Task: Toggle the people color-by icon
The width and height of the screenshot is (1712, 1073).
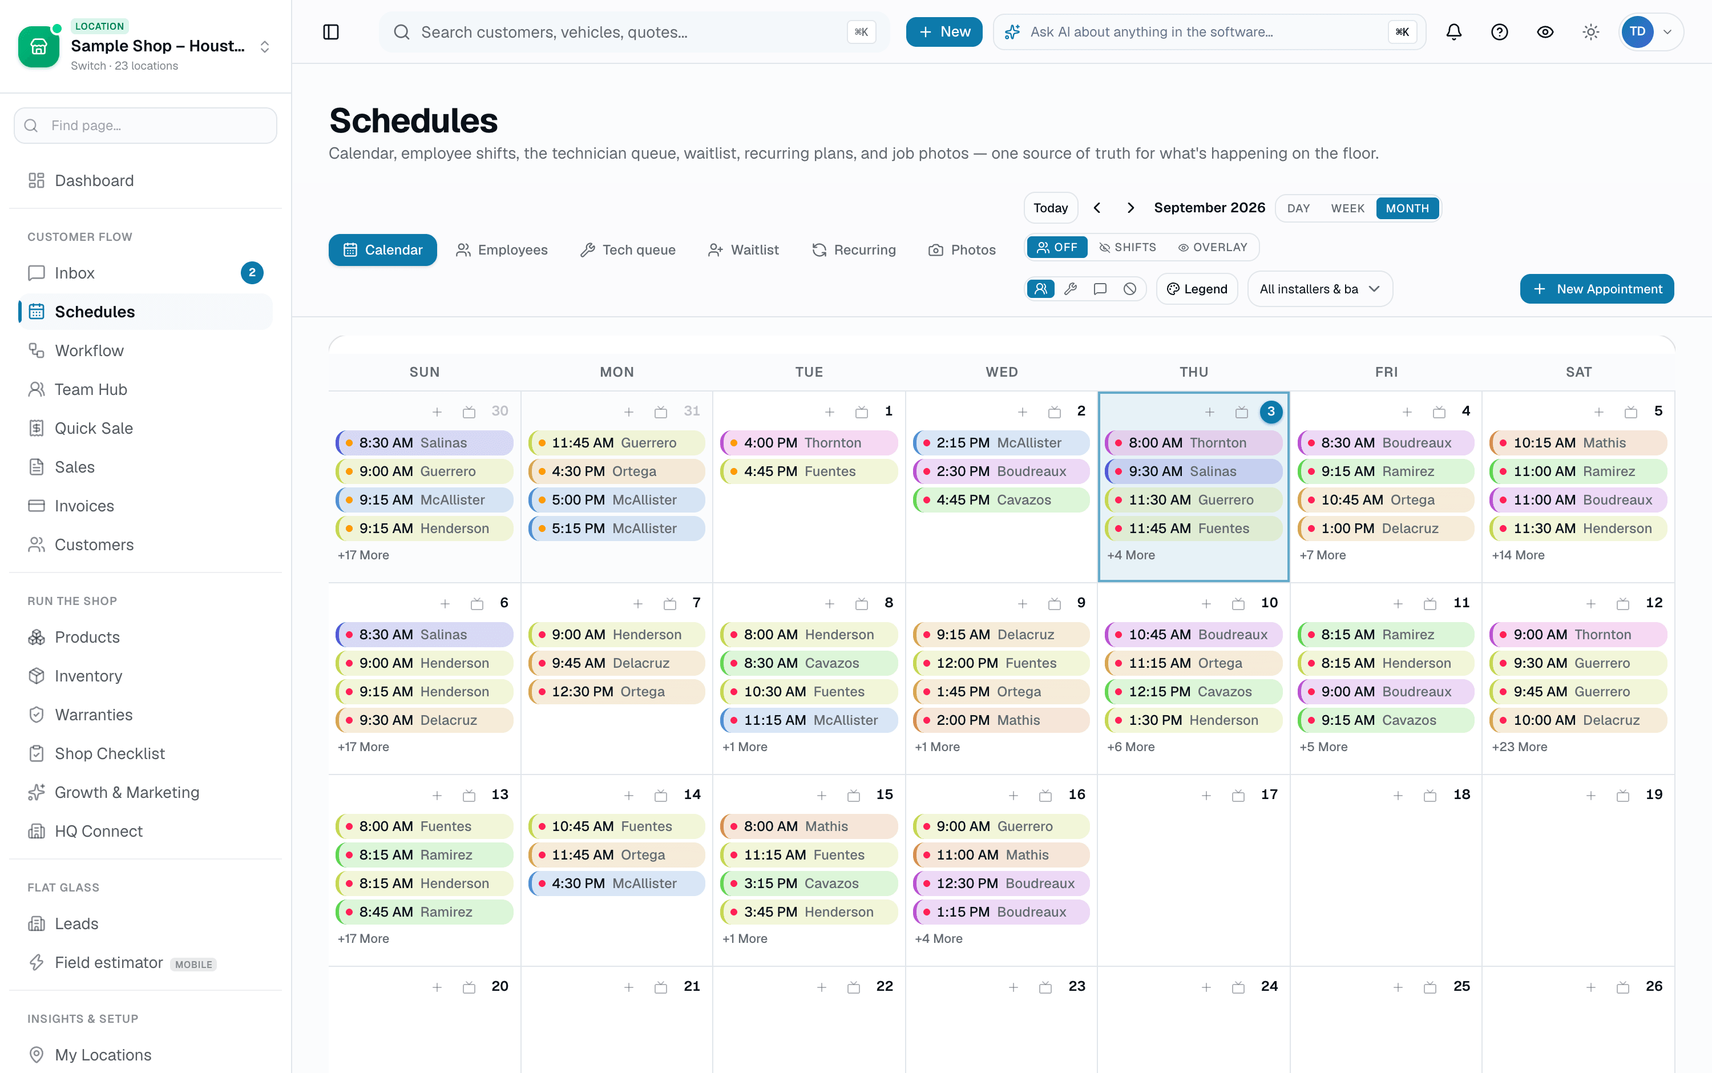Action: click(1041, 289)
